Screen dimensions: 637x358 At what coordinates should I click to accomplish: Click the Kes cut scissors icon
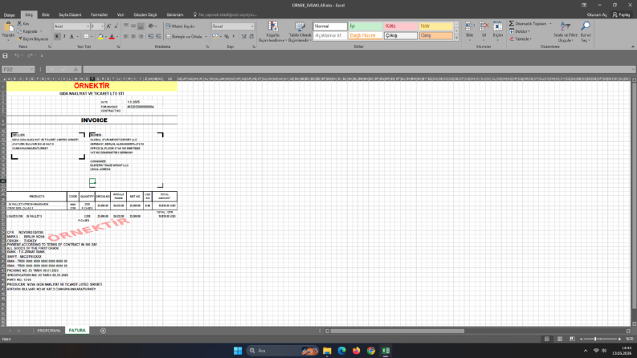click(x=19, y=24)
